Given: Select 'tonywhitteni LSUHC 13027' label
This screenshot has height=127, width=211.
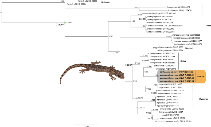Looking at the screenshot, I should click(x=170, y=84).
